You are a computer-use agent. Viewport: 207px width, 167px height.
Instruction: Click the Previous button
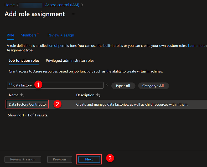click(x=60, y=159)
